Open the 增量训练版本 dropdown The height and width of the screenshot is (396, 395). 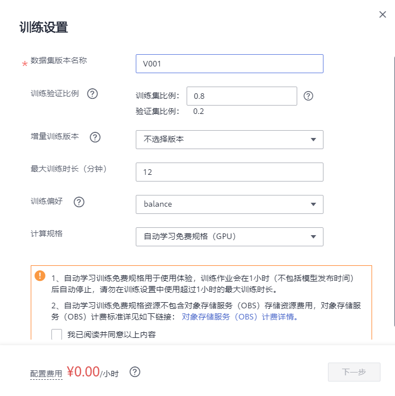(x=229, y=140)
